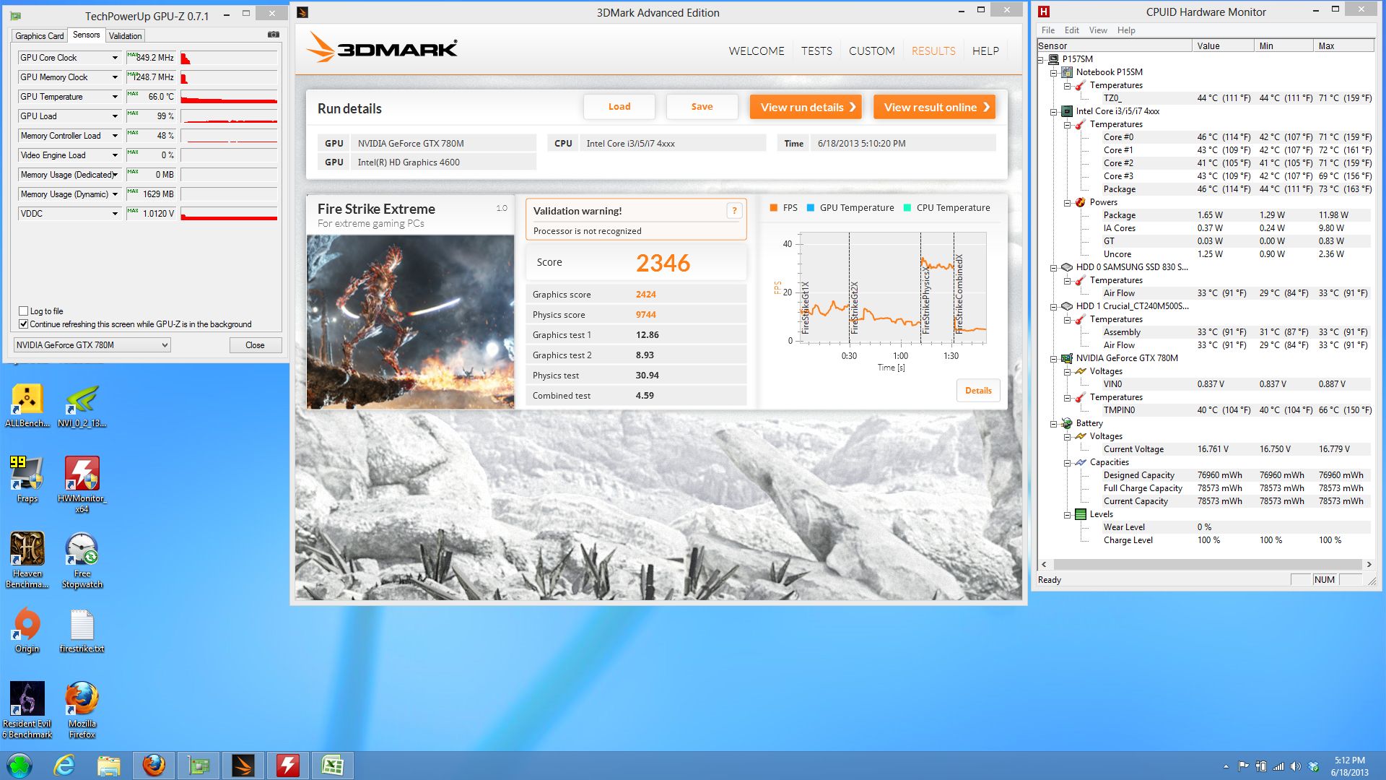The image size is (1386, 780).
Task: Open the TESTS section in 3DMark
Action: click(816, 51)
